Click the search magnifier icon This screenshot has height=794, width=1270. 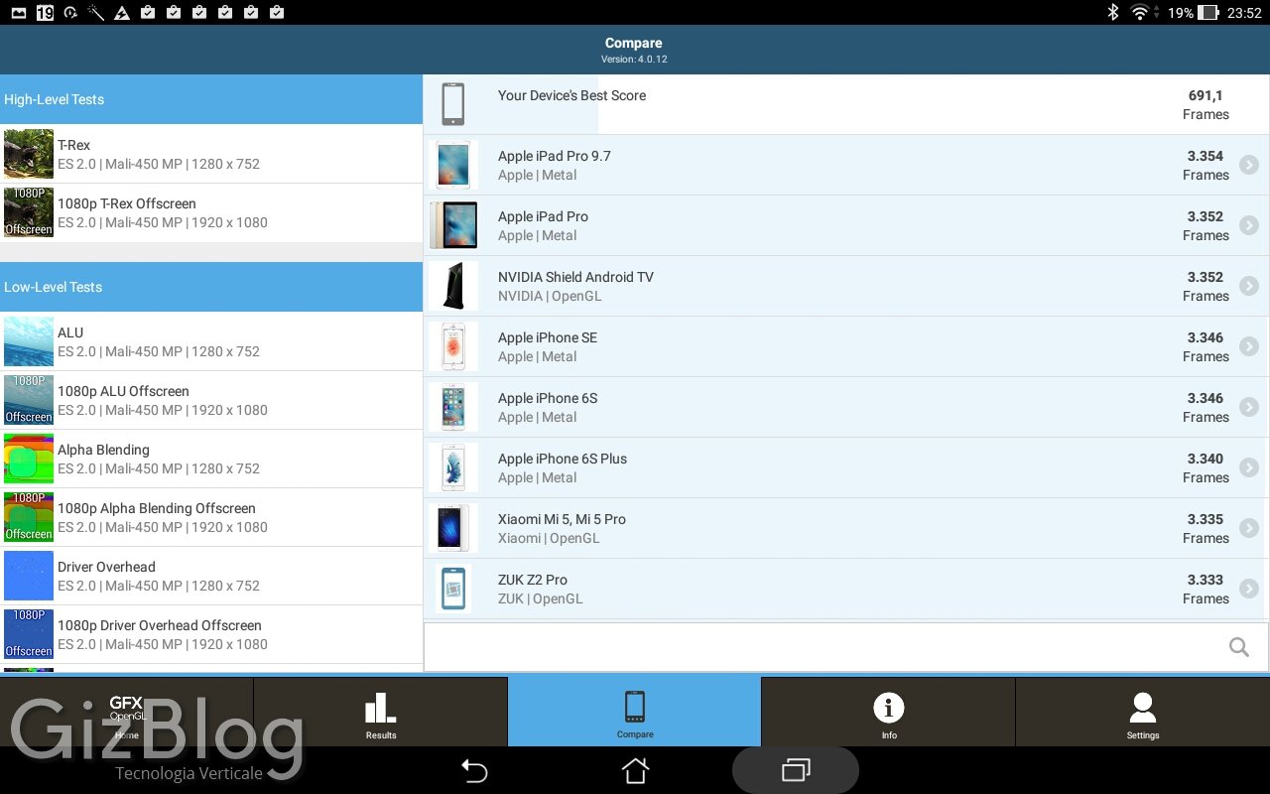(x=1239, y=647)
